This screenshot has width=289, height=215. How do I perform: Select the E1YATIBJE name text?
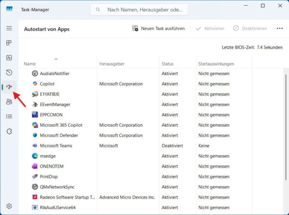click(x=50, y=94)
